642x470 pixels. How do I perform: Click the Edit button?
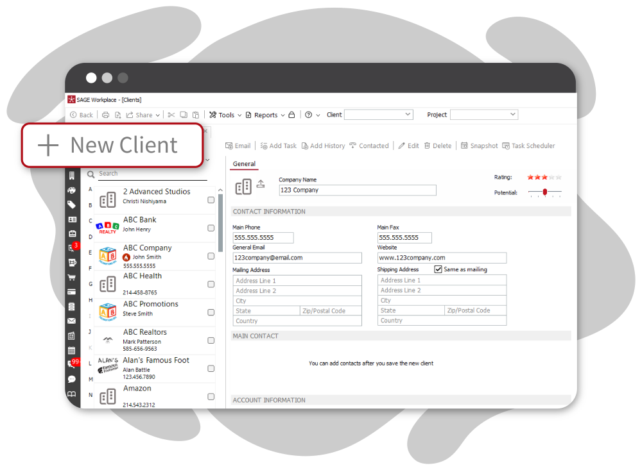point(408,146)
